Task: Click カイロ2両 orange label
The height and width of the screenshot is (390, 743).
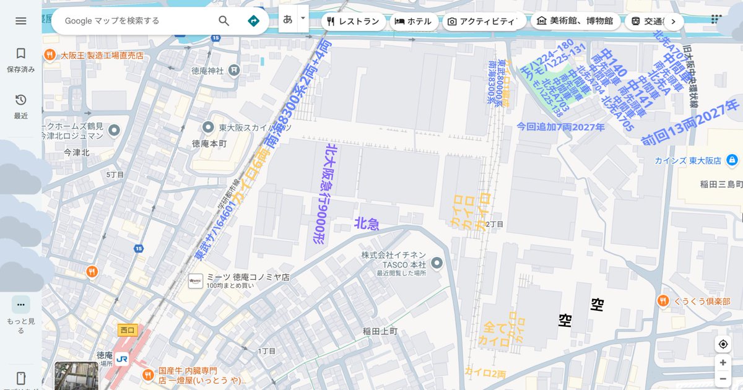Action: [485, 373]
